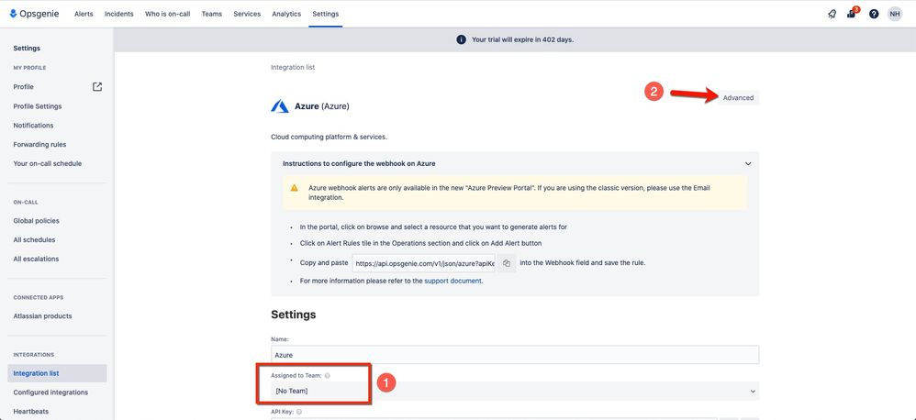
Task: Open Forwarding rules in sidebar
Action: tap(39, 145)
